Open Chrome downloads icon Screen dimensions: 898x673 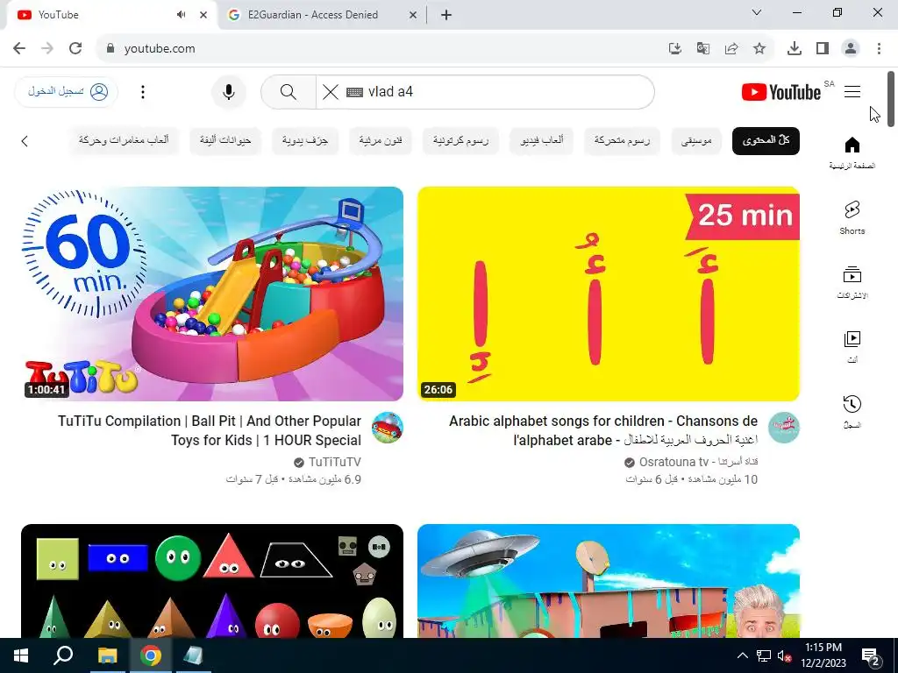pyautogui.click(x=795, y=49)
